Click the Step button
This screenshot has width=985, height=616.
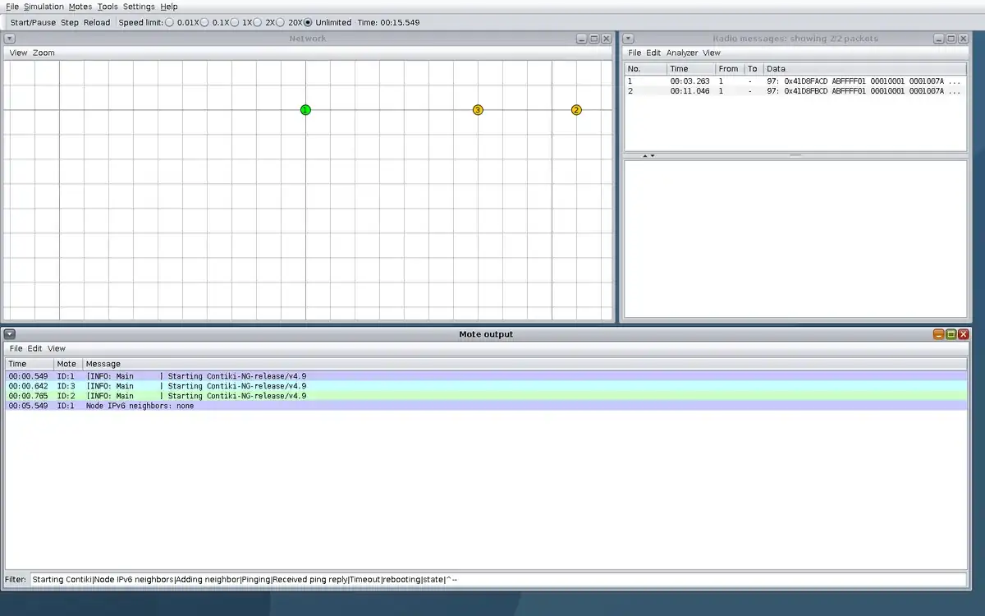click(70, 22)
